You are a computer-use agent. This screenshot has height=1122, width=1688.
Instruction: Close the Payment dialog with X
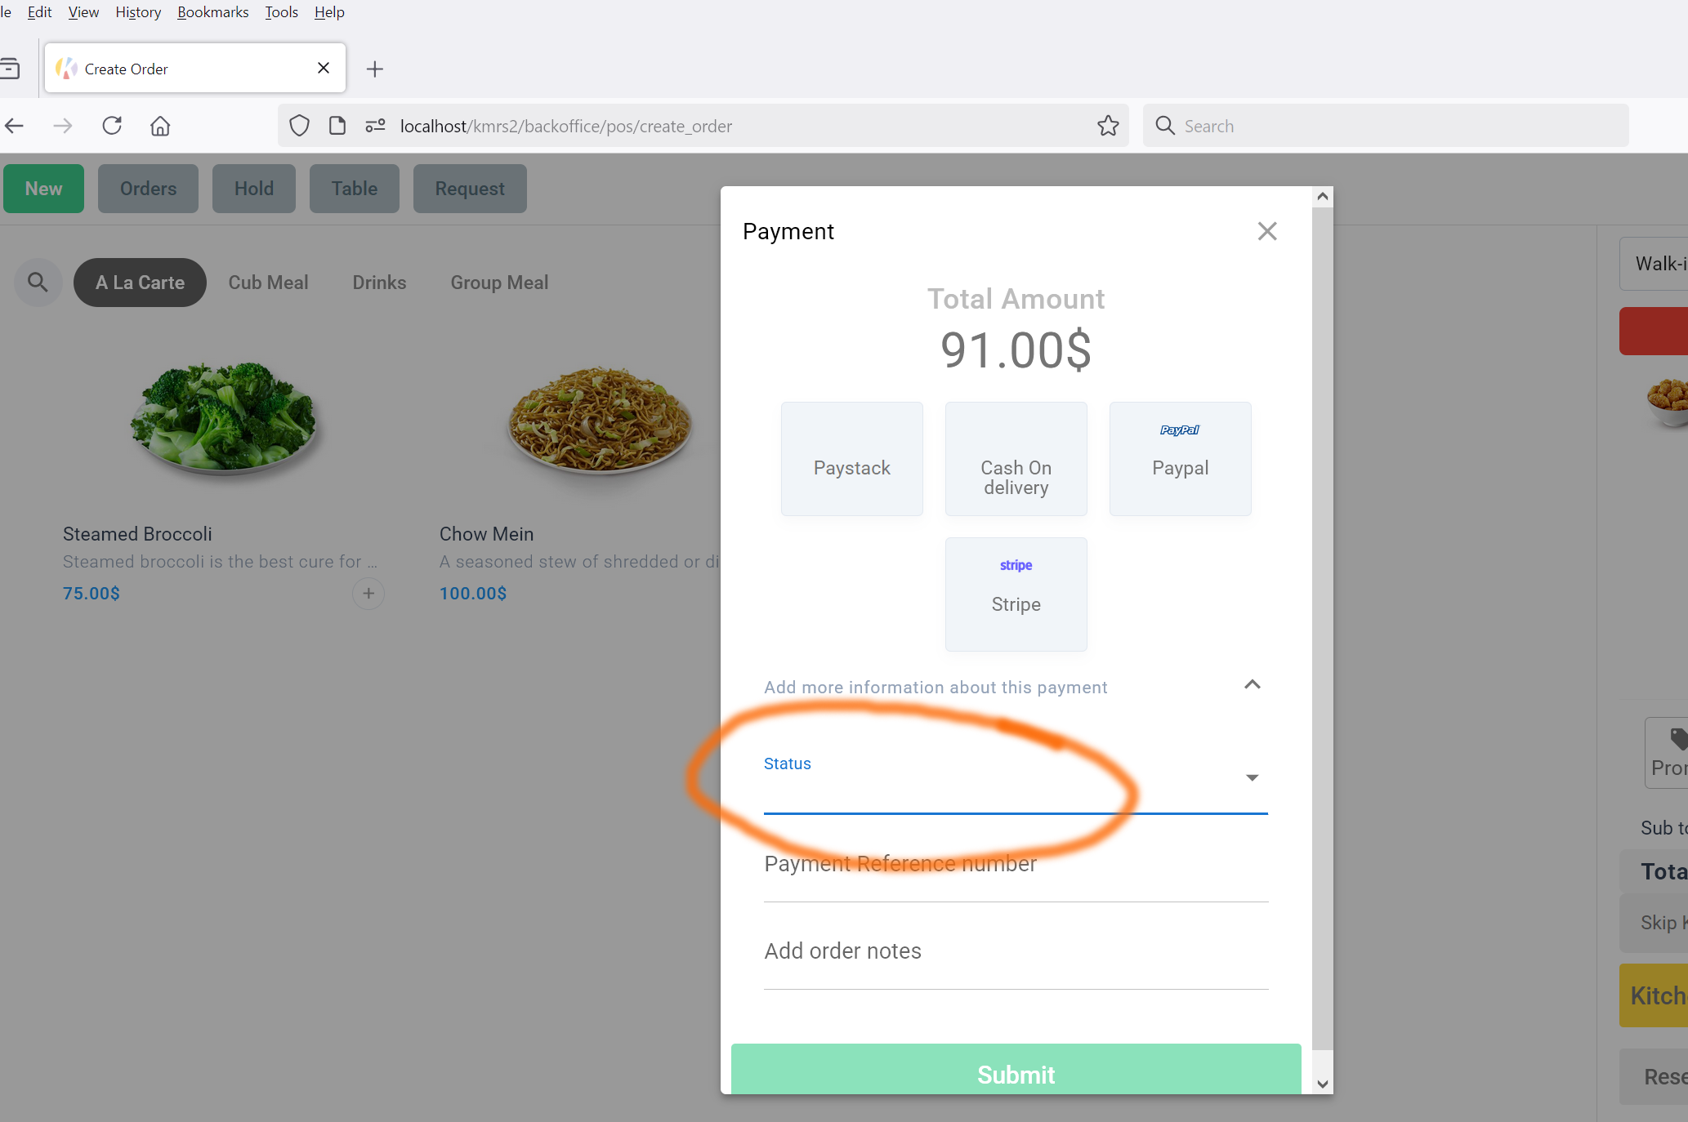(x=1267, y=231)
